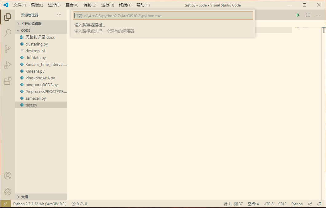
Task: Open the Explorer view in the activity bar
Action: (7, 17)
